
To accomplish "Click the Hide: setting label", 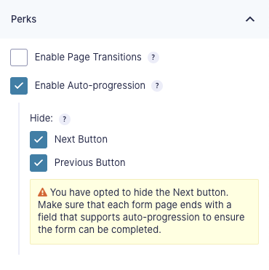I will [41, 118].
